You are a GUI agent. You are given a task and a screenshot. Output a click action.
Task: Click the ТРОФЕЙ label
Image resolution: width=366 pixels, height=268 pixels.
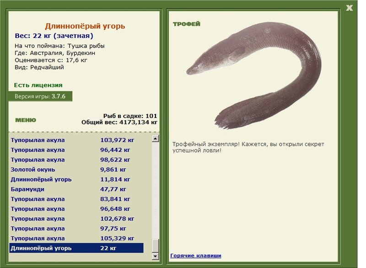187,24
